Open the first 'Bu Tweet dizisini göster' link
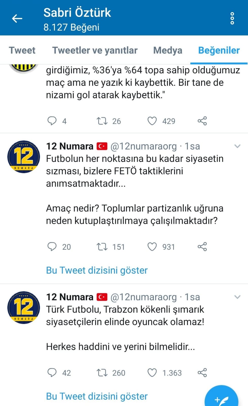The height and width of the screenshot is (406, 248). 96,270
